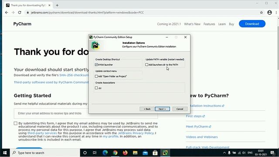The height and width of the screenshot is (157, 279).
Task: Click the PyCharm logo text on website
Action: pyautogui.click(x=22, y=24)
